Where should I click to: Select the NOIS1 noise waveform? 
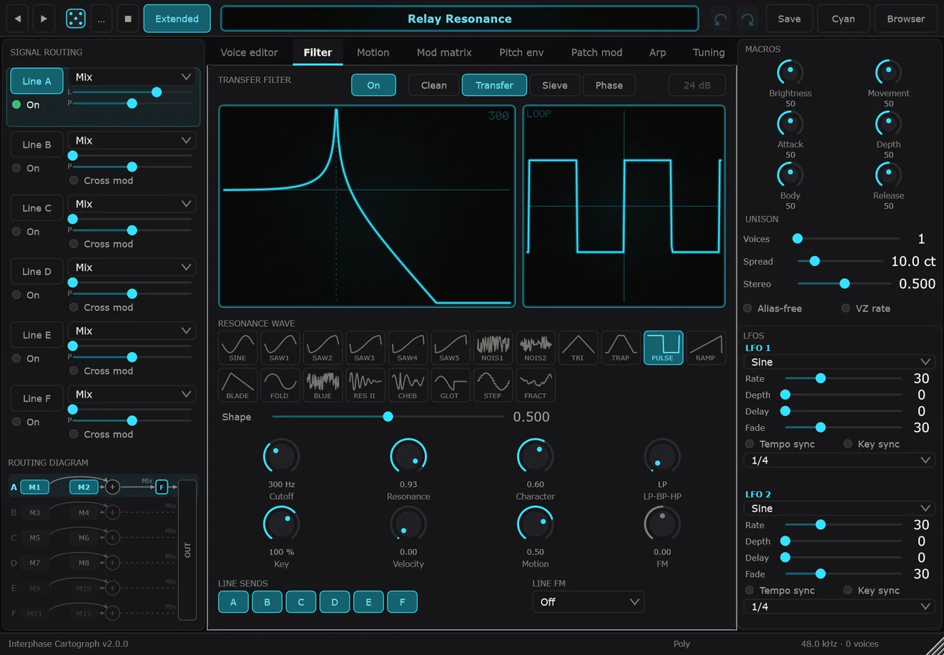pos(493,348)
